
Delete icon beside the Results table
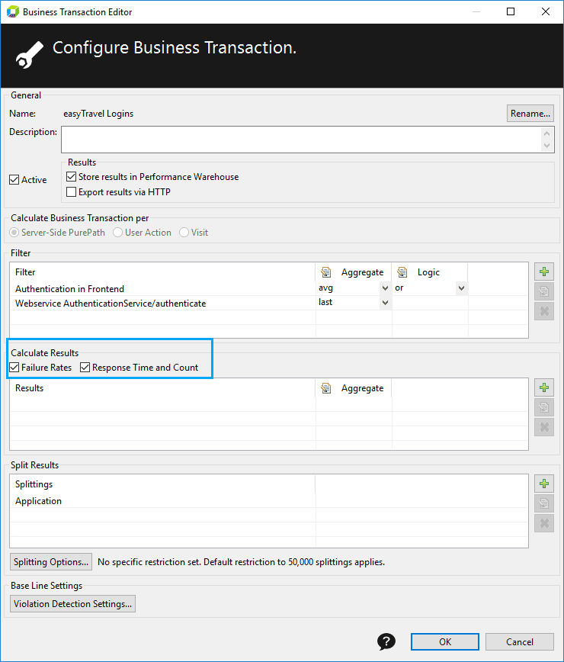tap(543, 427)
